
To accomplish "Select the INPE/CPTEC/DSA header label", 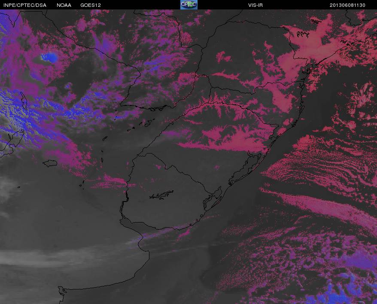I will [25, 5].
